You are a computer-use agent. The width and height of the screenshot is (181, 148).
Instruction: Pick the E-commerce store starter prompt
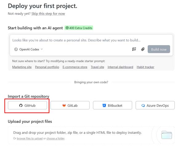point(75,67)
